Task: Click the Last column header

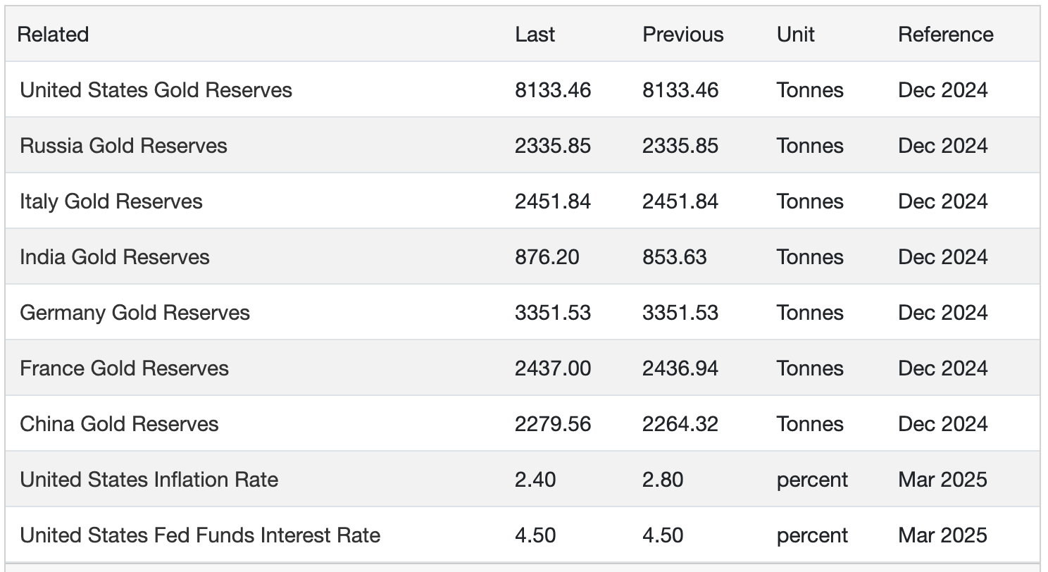Action: [535, 35]
